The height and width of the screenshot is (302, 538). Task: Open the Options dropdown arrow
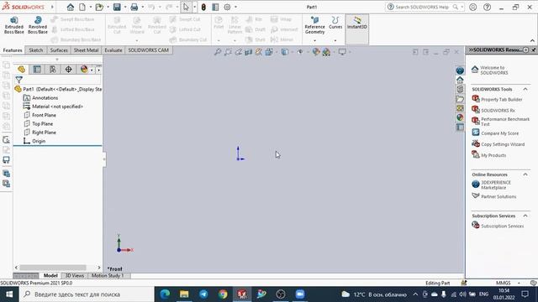click(x=235, y=7)
